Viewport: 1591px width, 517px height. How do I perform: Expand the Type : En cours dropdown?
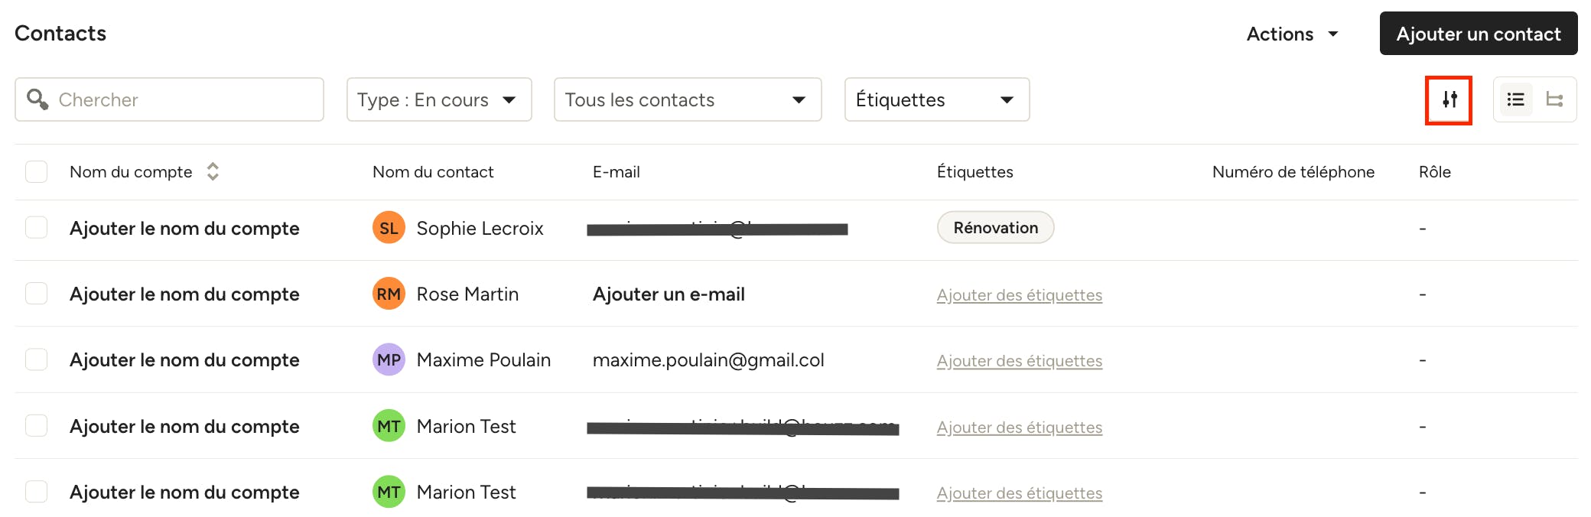[x=439, y=99]
